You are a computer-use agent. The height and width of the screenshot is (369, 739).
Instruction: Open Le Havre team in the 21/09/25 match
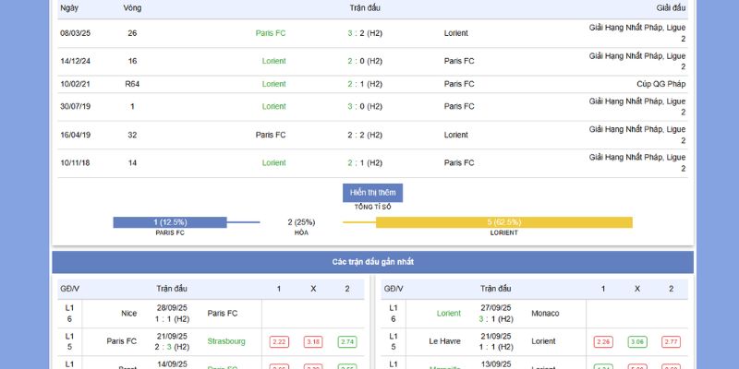tap(445, 341)
